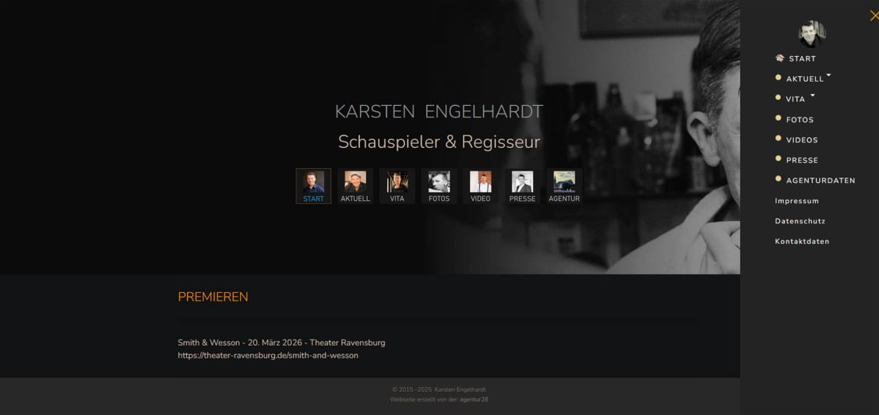Select the VITA thumbnail tile

point(397,187)
